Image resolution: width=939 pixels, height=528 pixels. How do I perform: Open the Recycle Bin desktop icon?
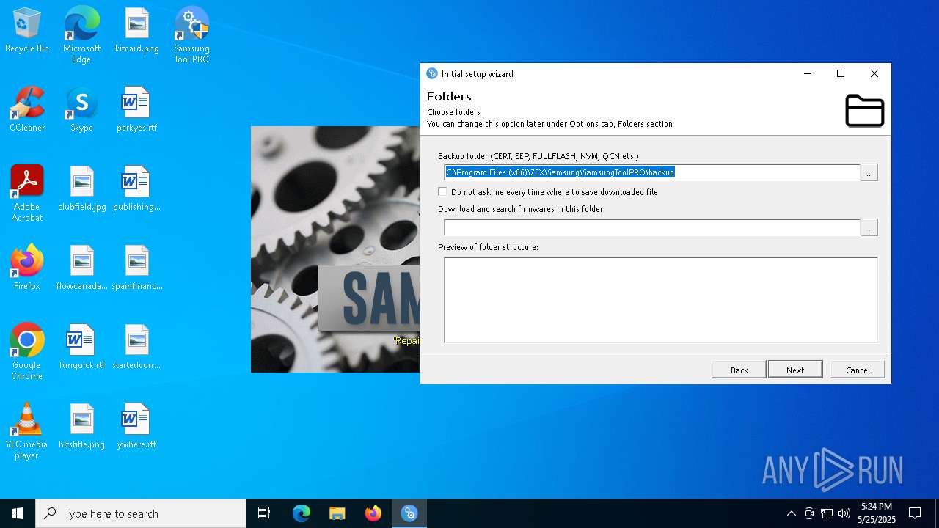pyautogui.click(x=27, y=31)
